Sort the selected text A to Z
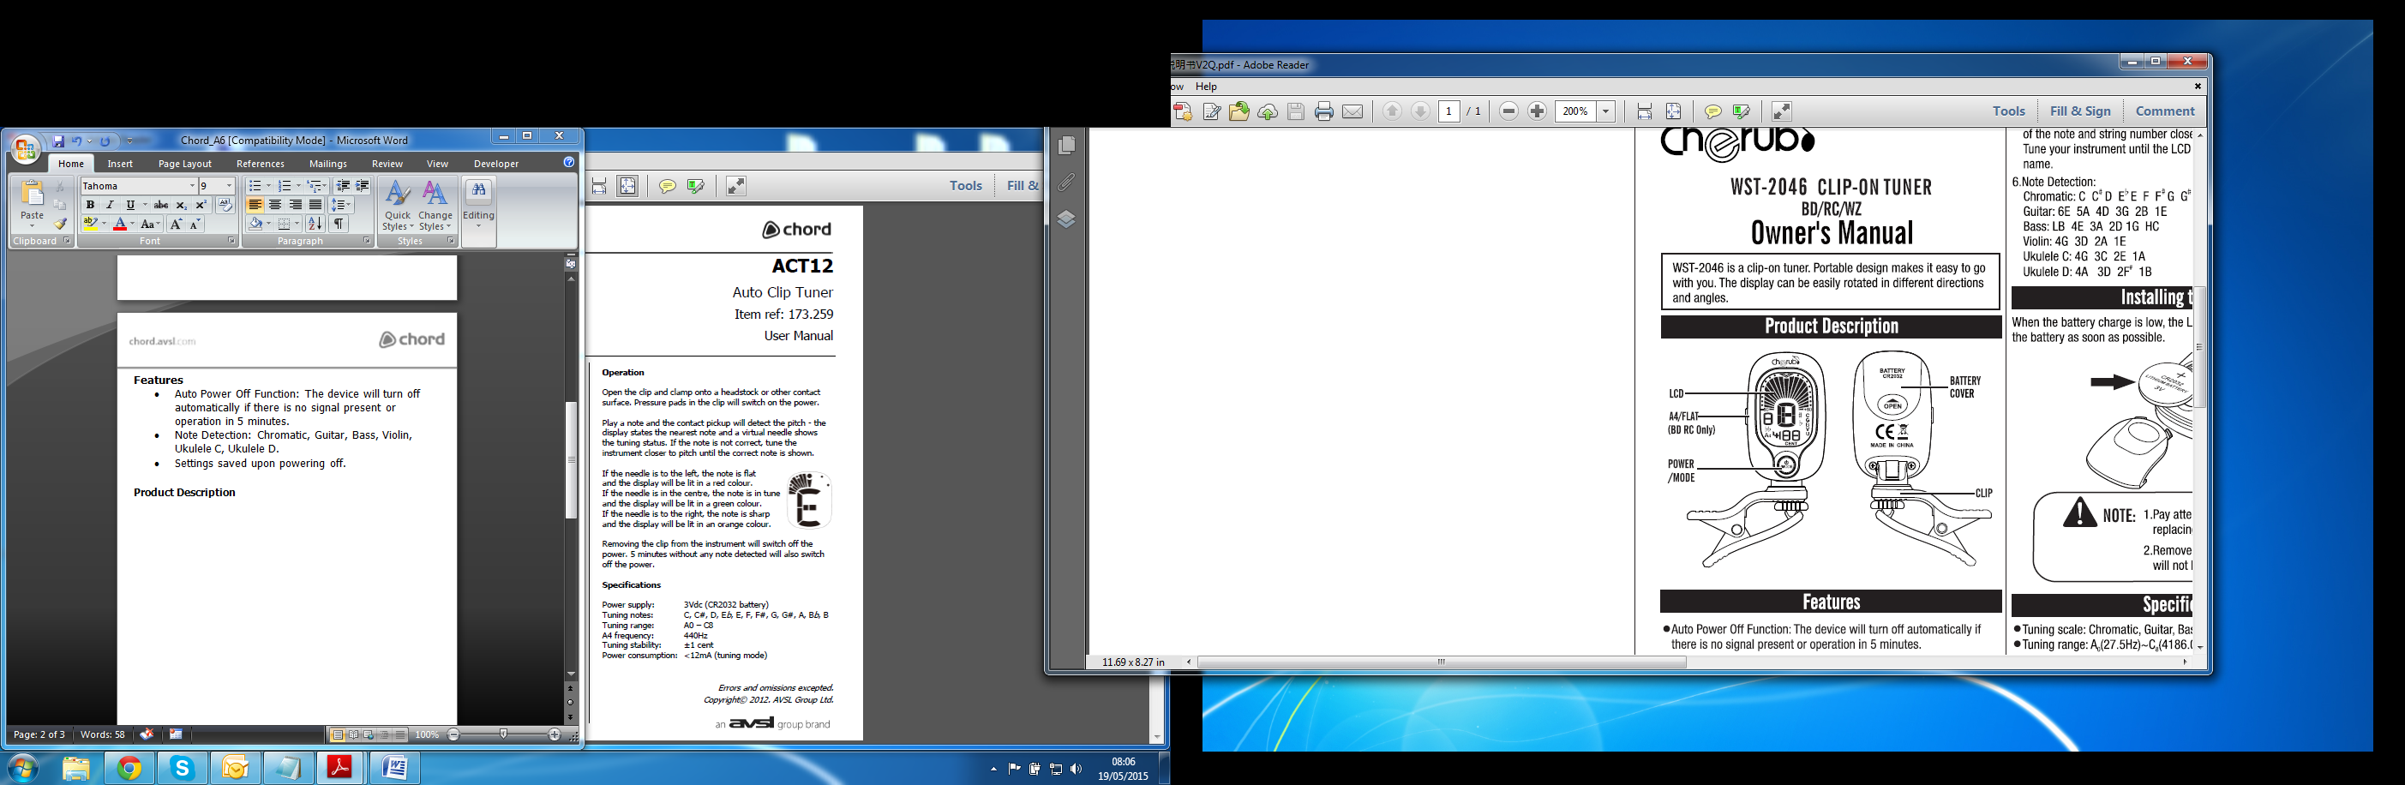The height and width of the screenshot is (785, 2405). (315, 224)
